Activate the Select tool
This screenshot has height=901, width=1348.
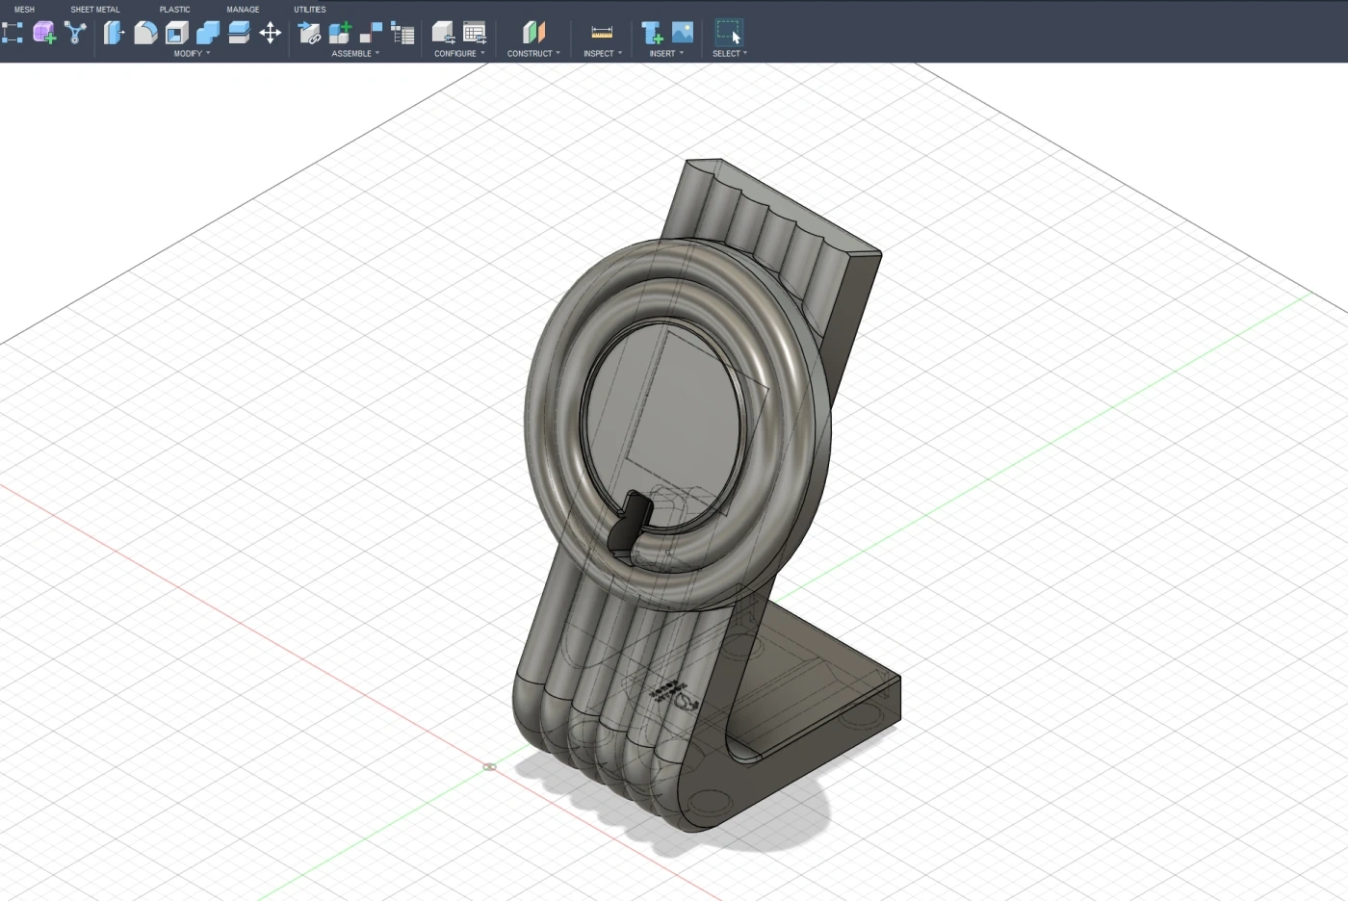point(729,33)
